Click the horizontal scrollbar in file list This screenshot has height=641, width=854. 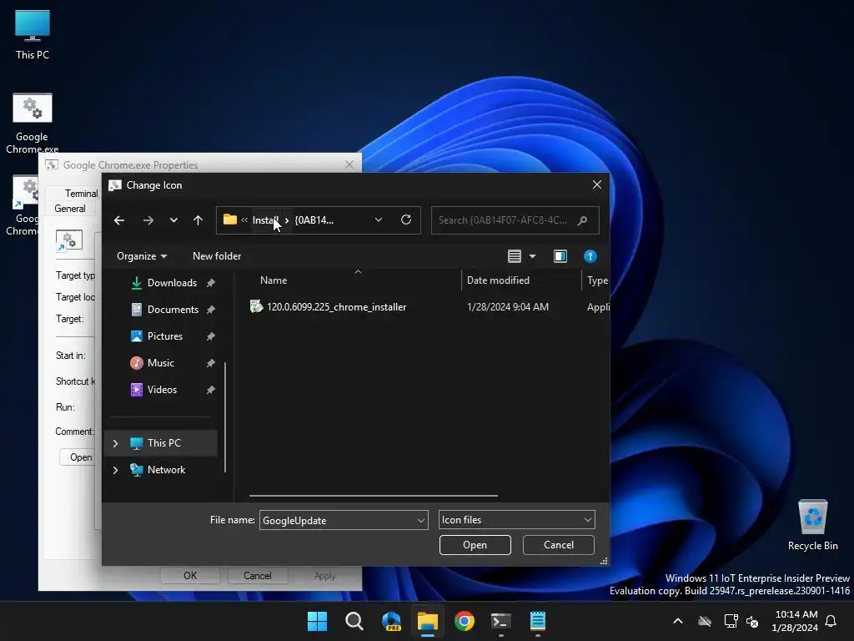point(373,496)
